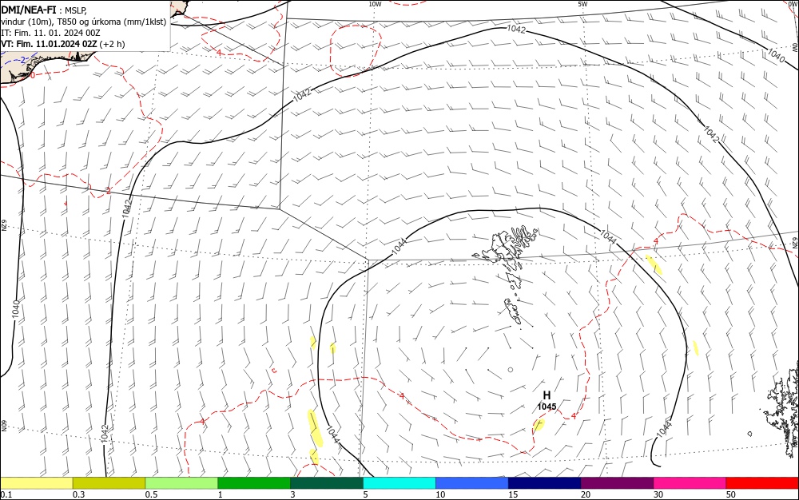
Task: Click the blue '-2' temperature contour label
Action: tap(22, 61)
